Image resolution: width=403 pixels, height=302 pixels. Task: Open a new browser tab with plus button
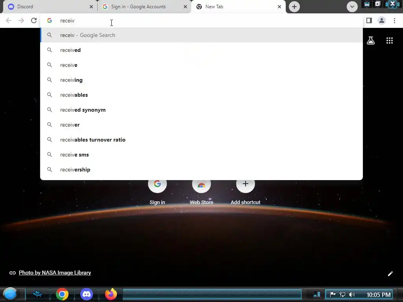pyautogui.click(x=294, y=7)
